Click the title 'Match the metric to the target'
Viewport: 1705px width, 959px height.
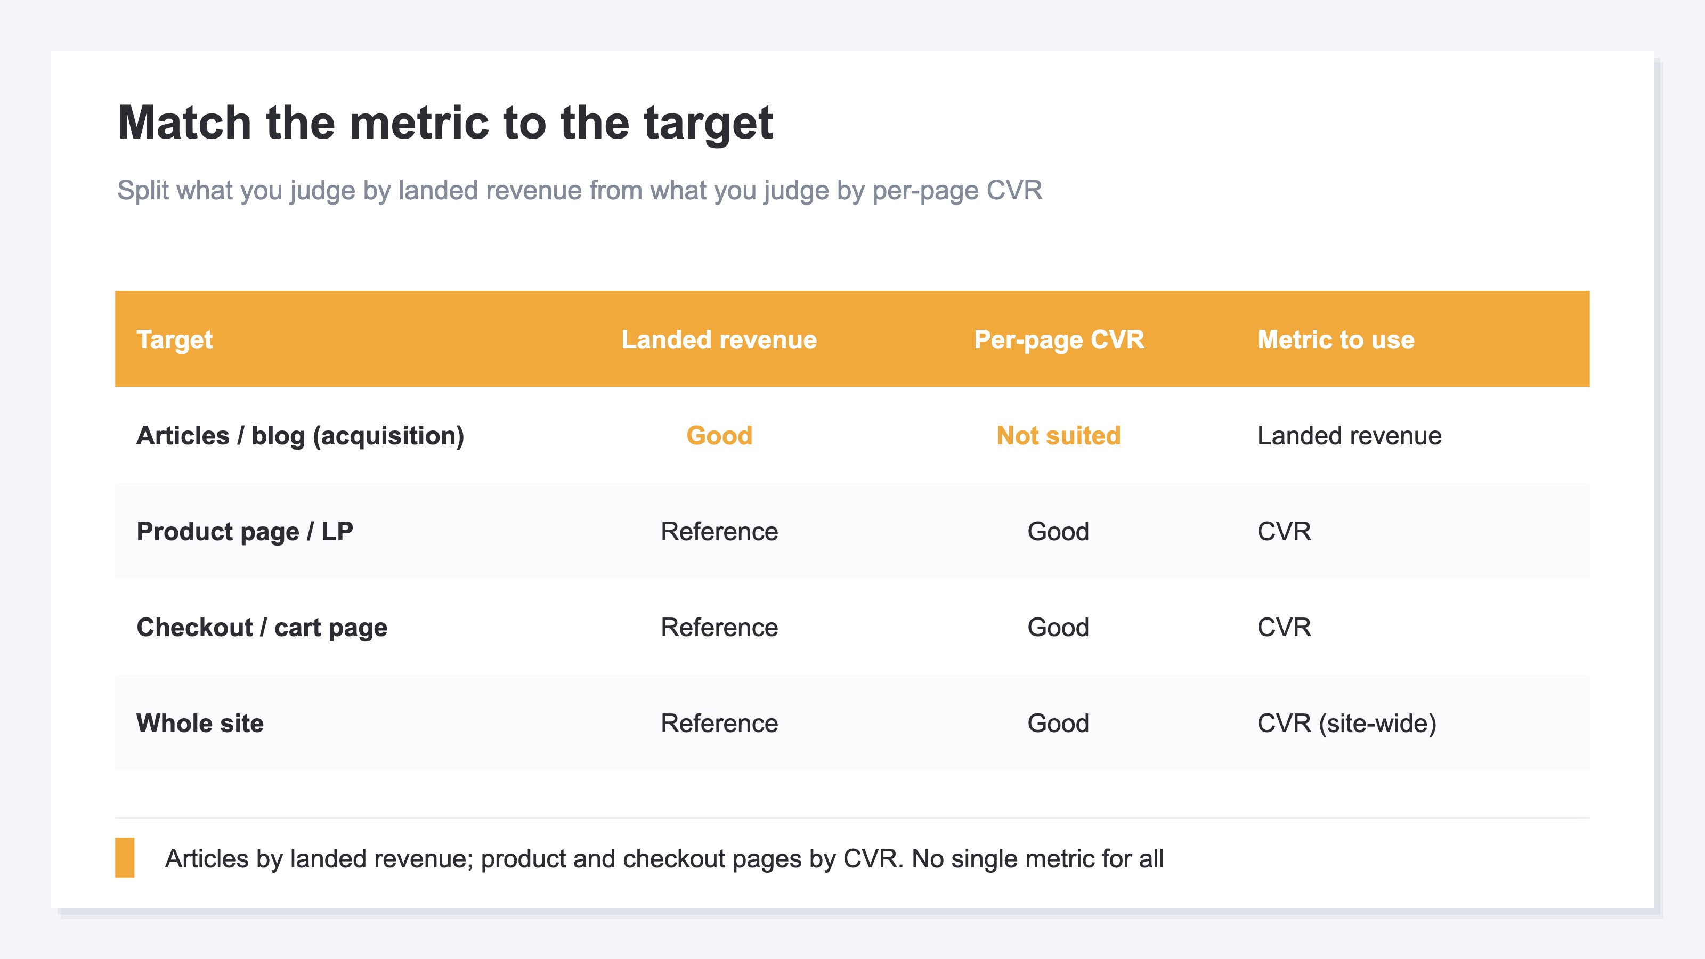tap(445, 123)
